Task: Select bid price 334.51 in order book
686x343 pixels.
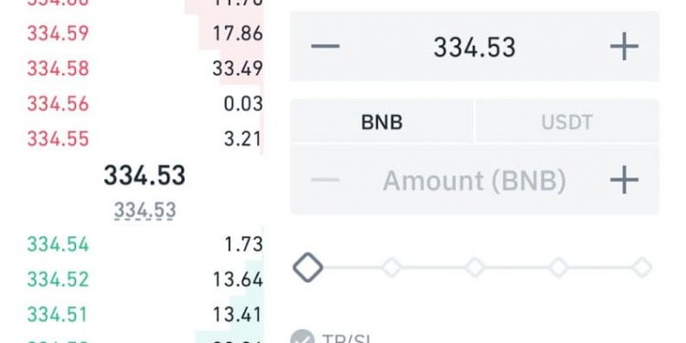Action: pyautogui.click(x=59, y=314)
